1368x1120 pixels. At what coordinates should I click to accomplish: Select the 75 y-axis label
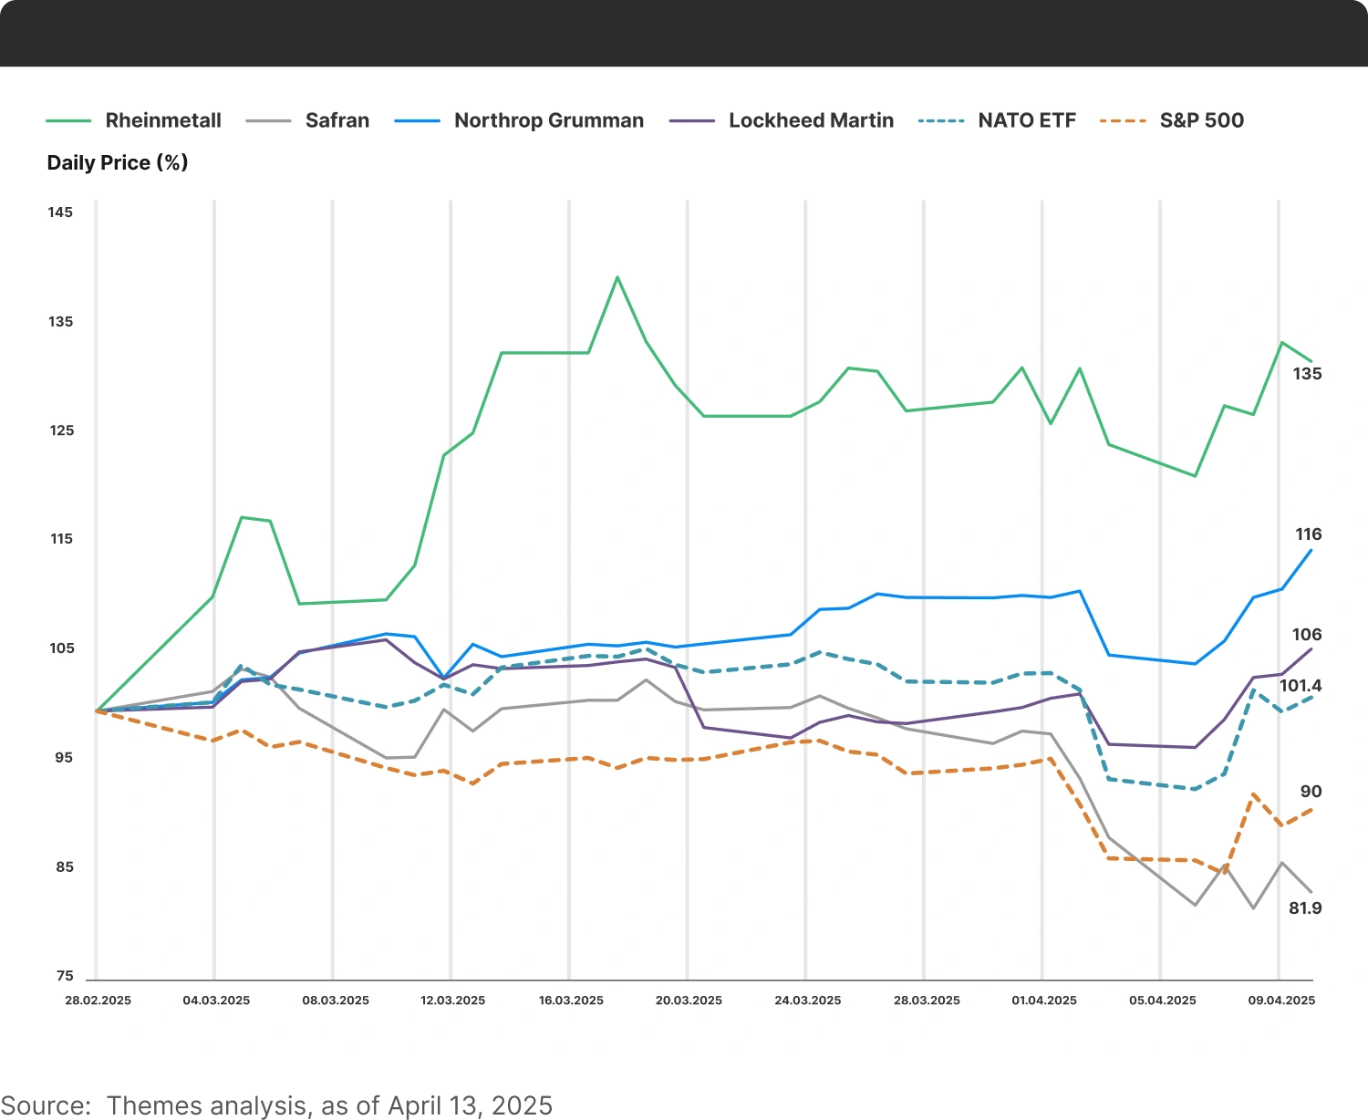coord(63,976)
